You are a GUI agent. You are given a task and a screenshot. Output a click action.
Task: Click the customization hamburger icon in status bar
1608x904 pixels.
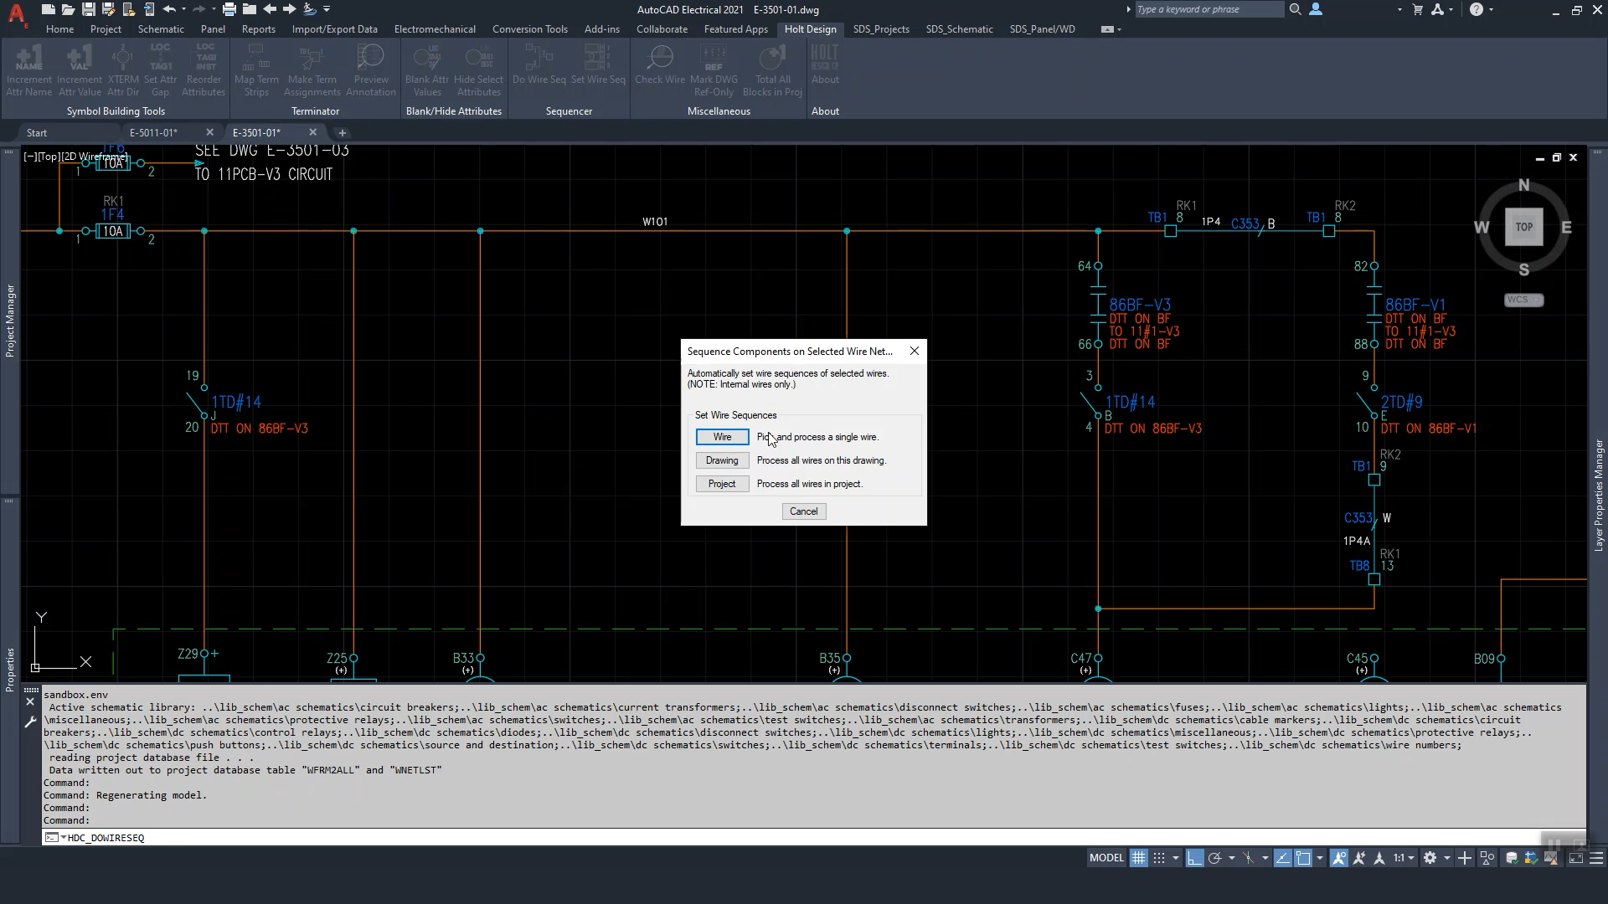coord(1596,858)
